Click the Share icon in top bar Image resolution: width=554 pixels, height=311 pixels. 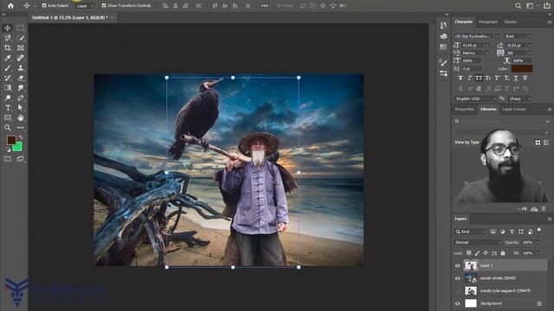click(546, 6)
